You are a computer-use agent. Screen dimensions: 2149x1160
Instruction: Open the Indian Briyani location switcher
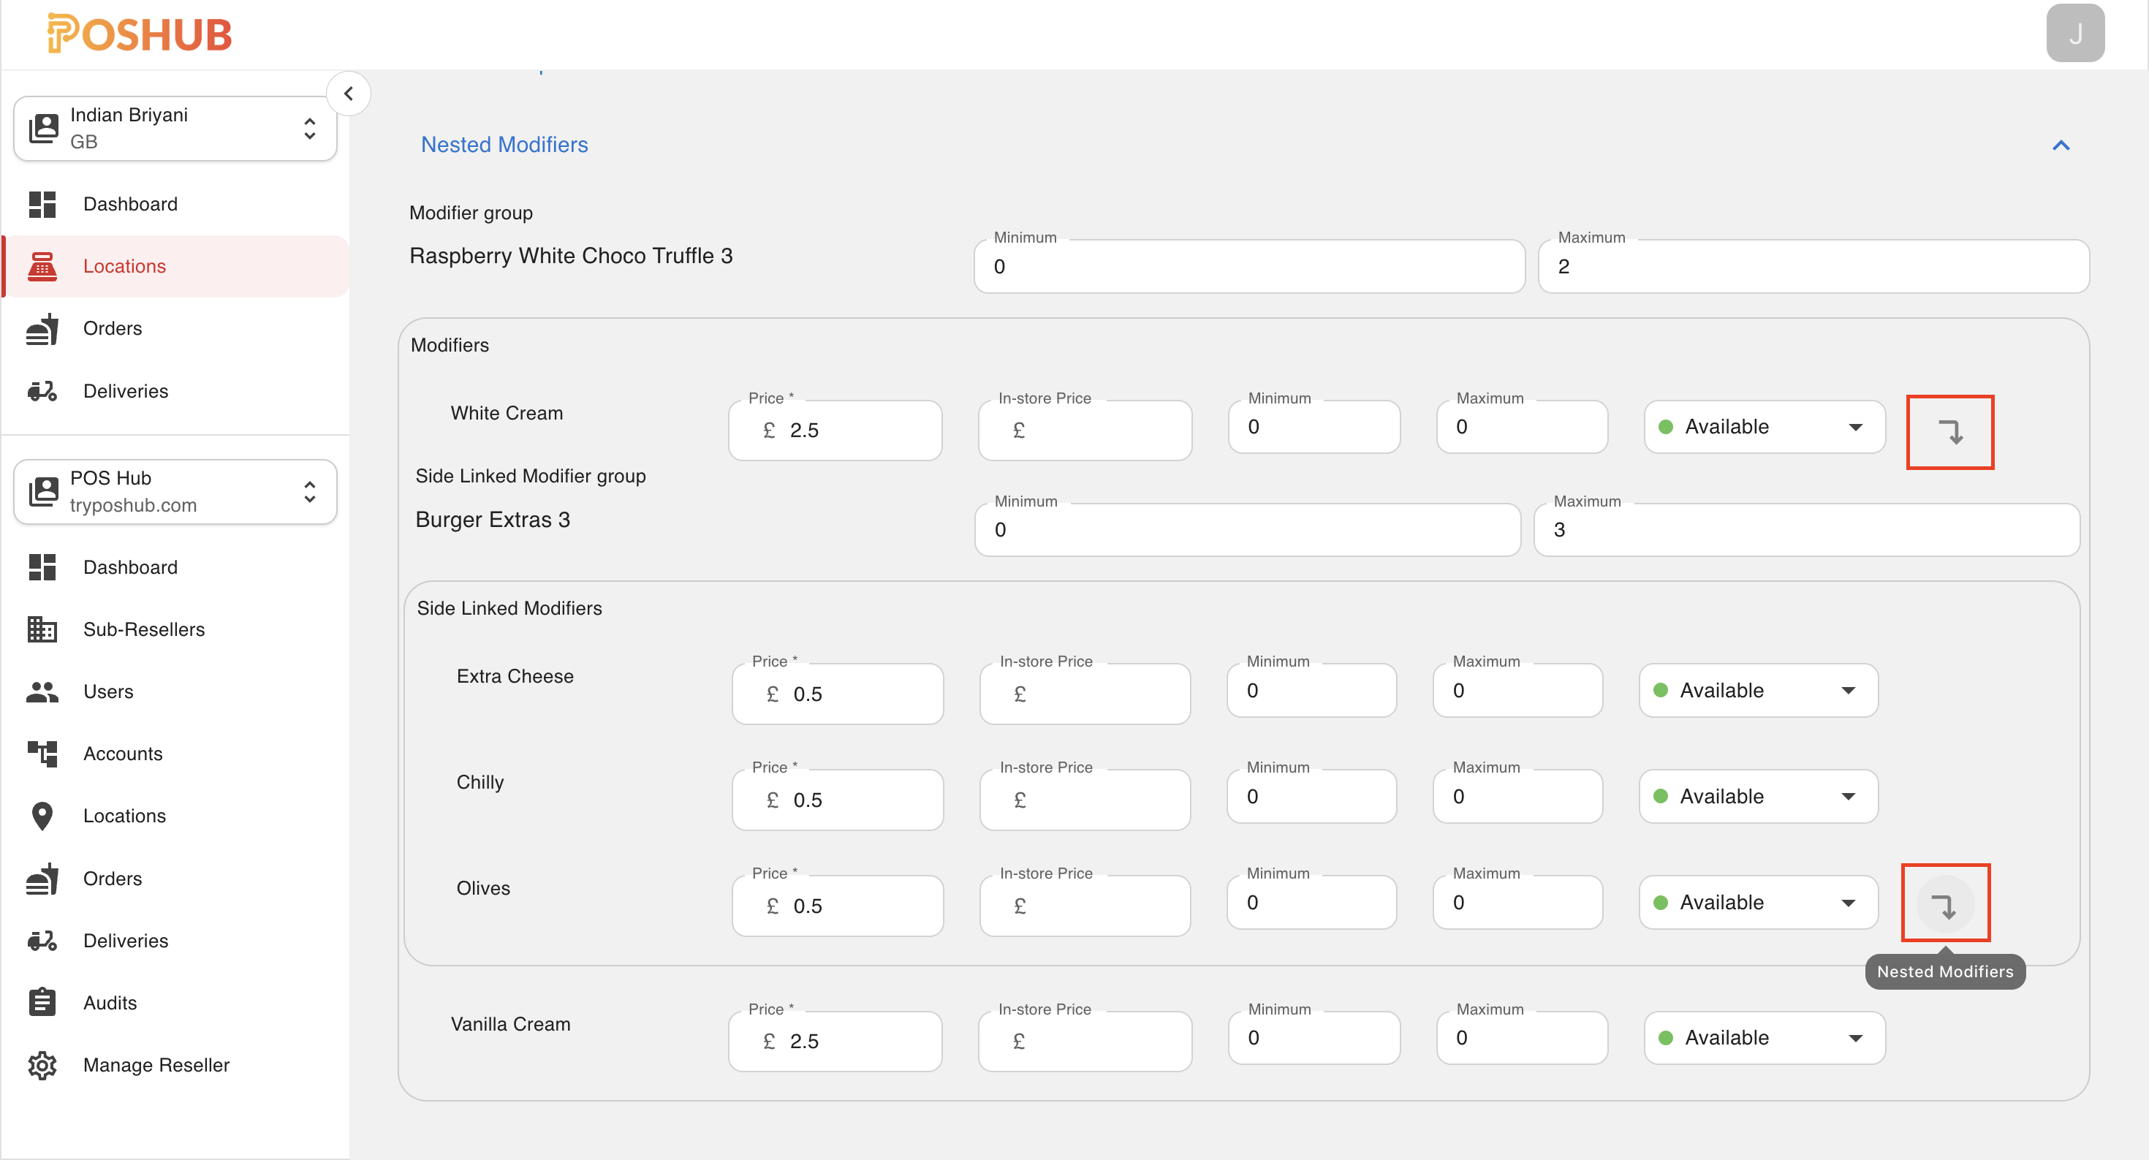(175, 128)
